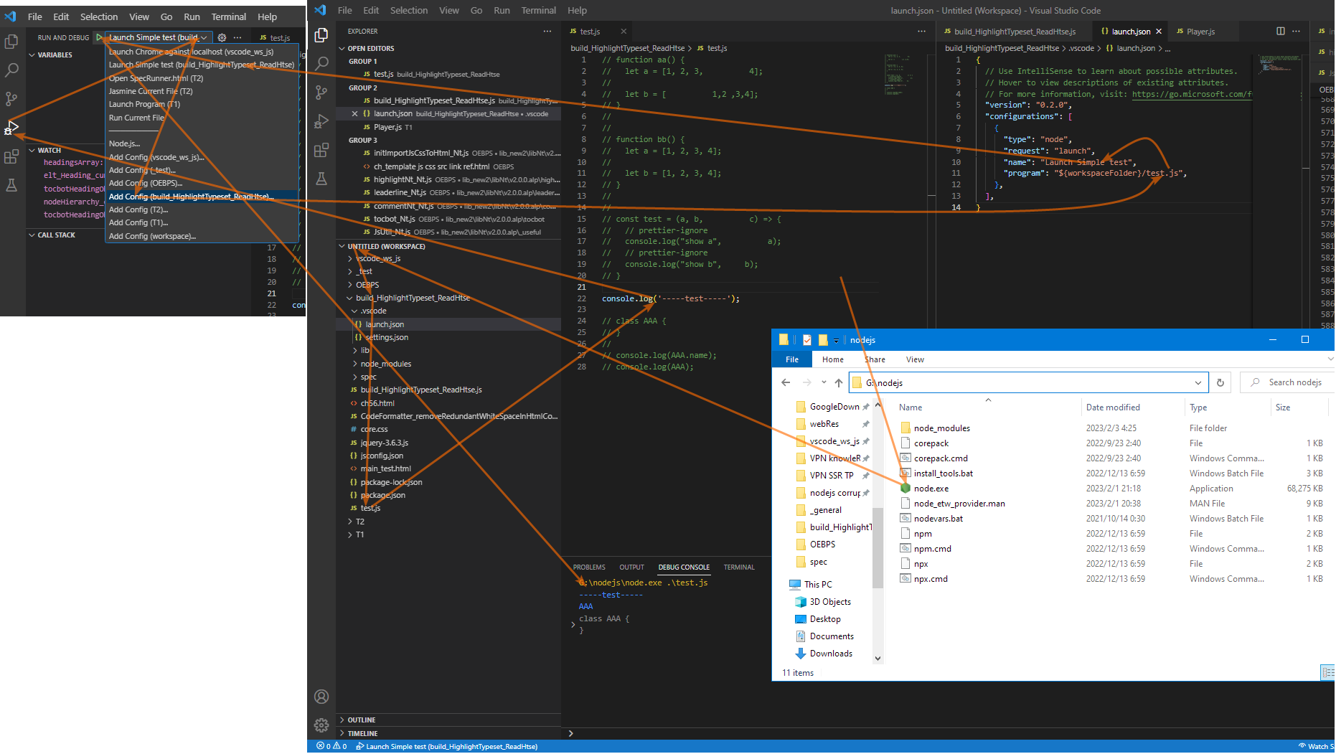Screen dimensions: 1336x754
Task: Click the Split Editor Right icon
Action: [x=1281, y=31]
